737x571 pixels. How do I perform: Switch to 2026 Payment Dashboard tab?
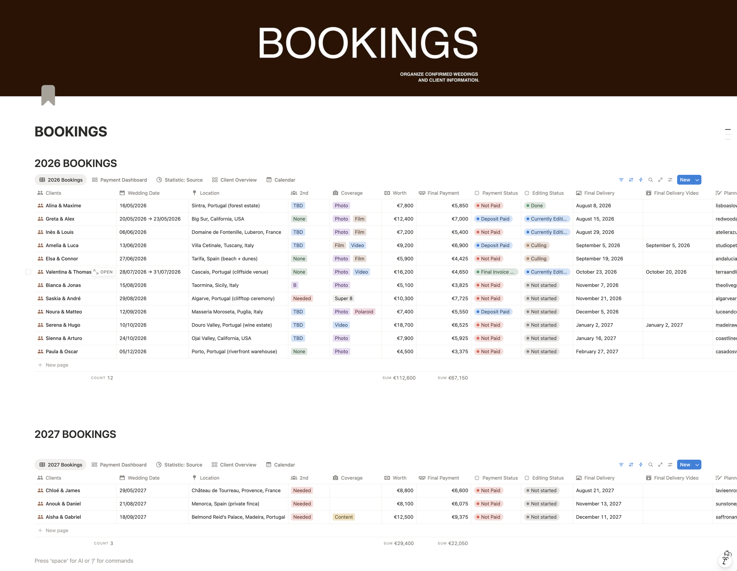(x=119, y=180)
